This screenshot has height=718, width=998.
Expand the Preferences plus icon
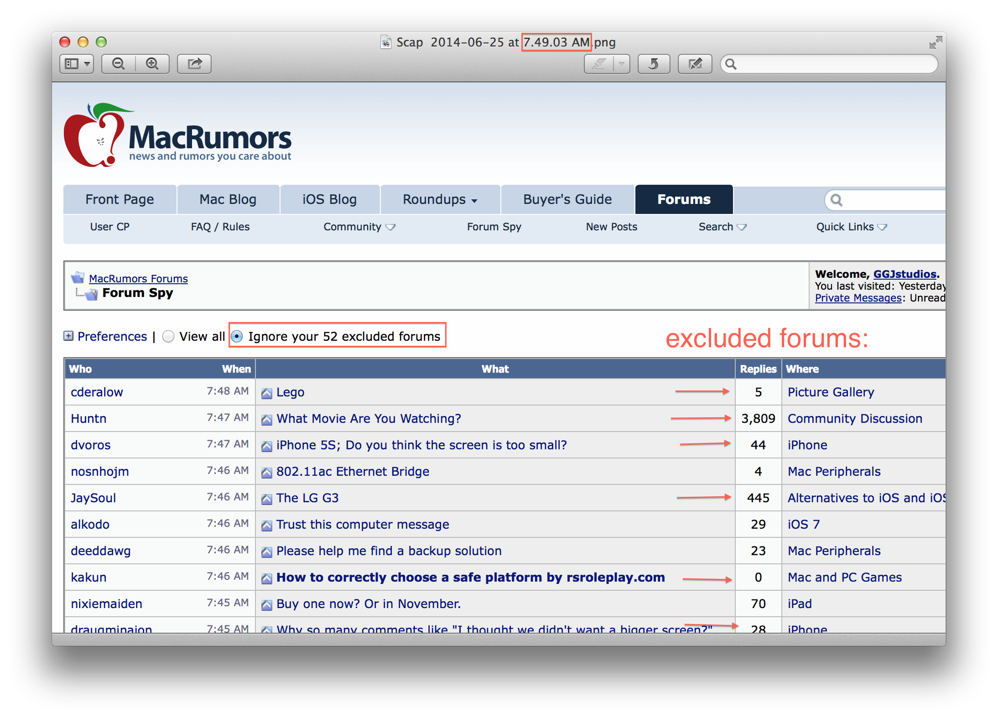coord(68,336)
